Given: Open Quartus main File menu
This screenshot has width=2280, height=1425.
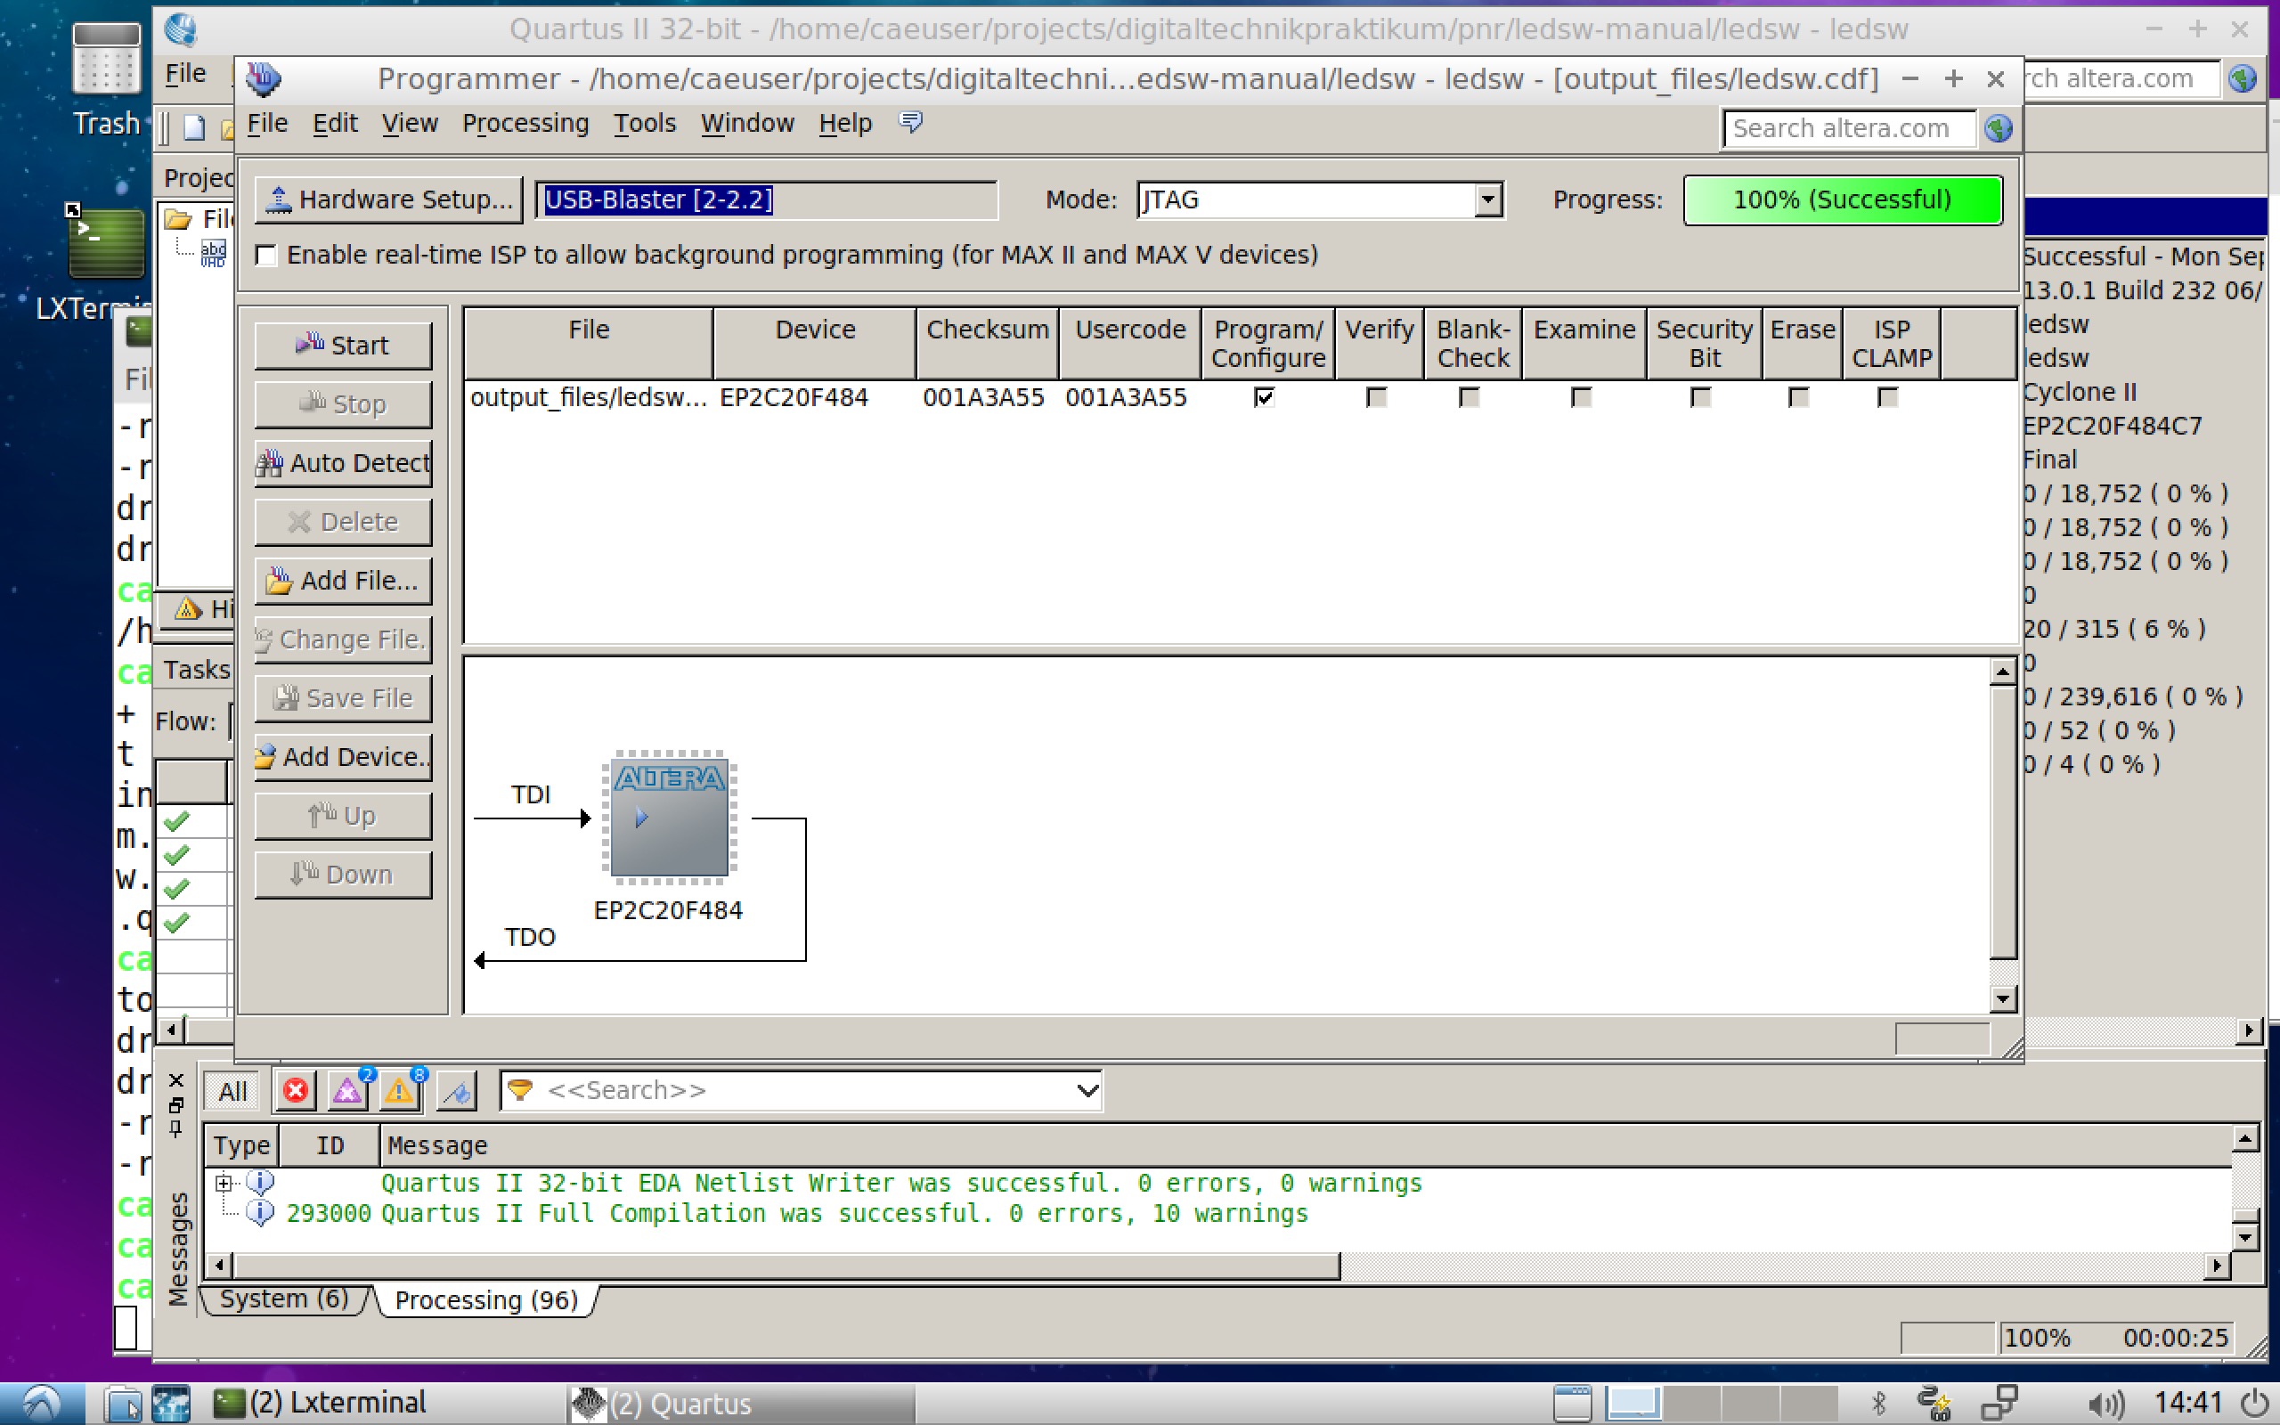Looking at the screenshot, I should [x=185, y=74].
